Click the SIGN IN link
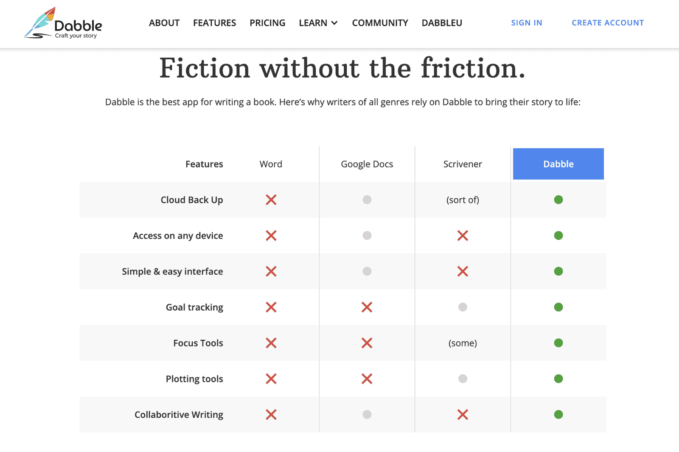The height and width of the screenshot is (452, 679). pyautogui.click(x=526, y=23)
